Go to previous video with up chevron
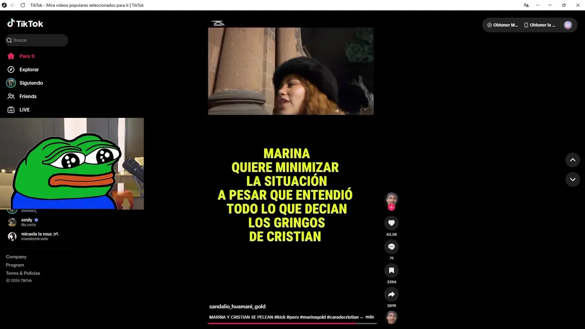 [573, 160]
